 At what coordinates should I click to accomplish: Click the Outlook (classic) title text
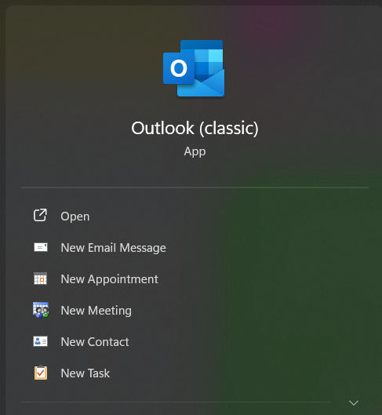tap(195, 129)
